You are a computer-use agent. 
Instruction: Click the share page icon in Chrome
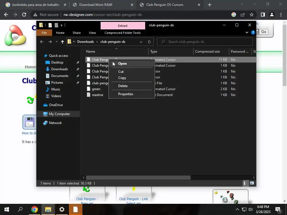pyautogui.click(x=243, y=15)
